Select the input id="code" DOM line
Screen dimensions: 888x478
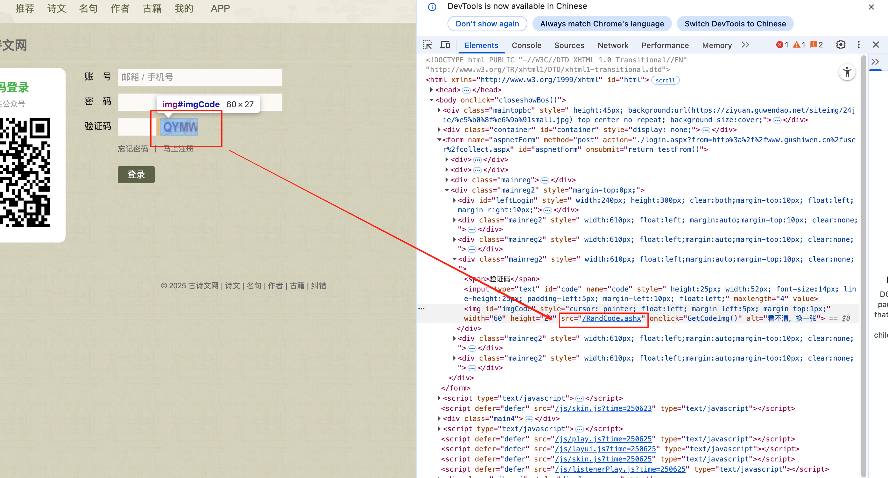point(660,294)
